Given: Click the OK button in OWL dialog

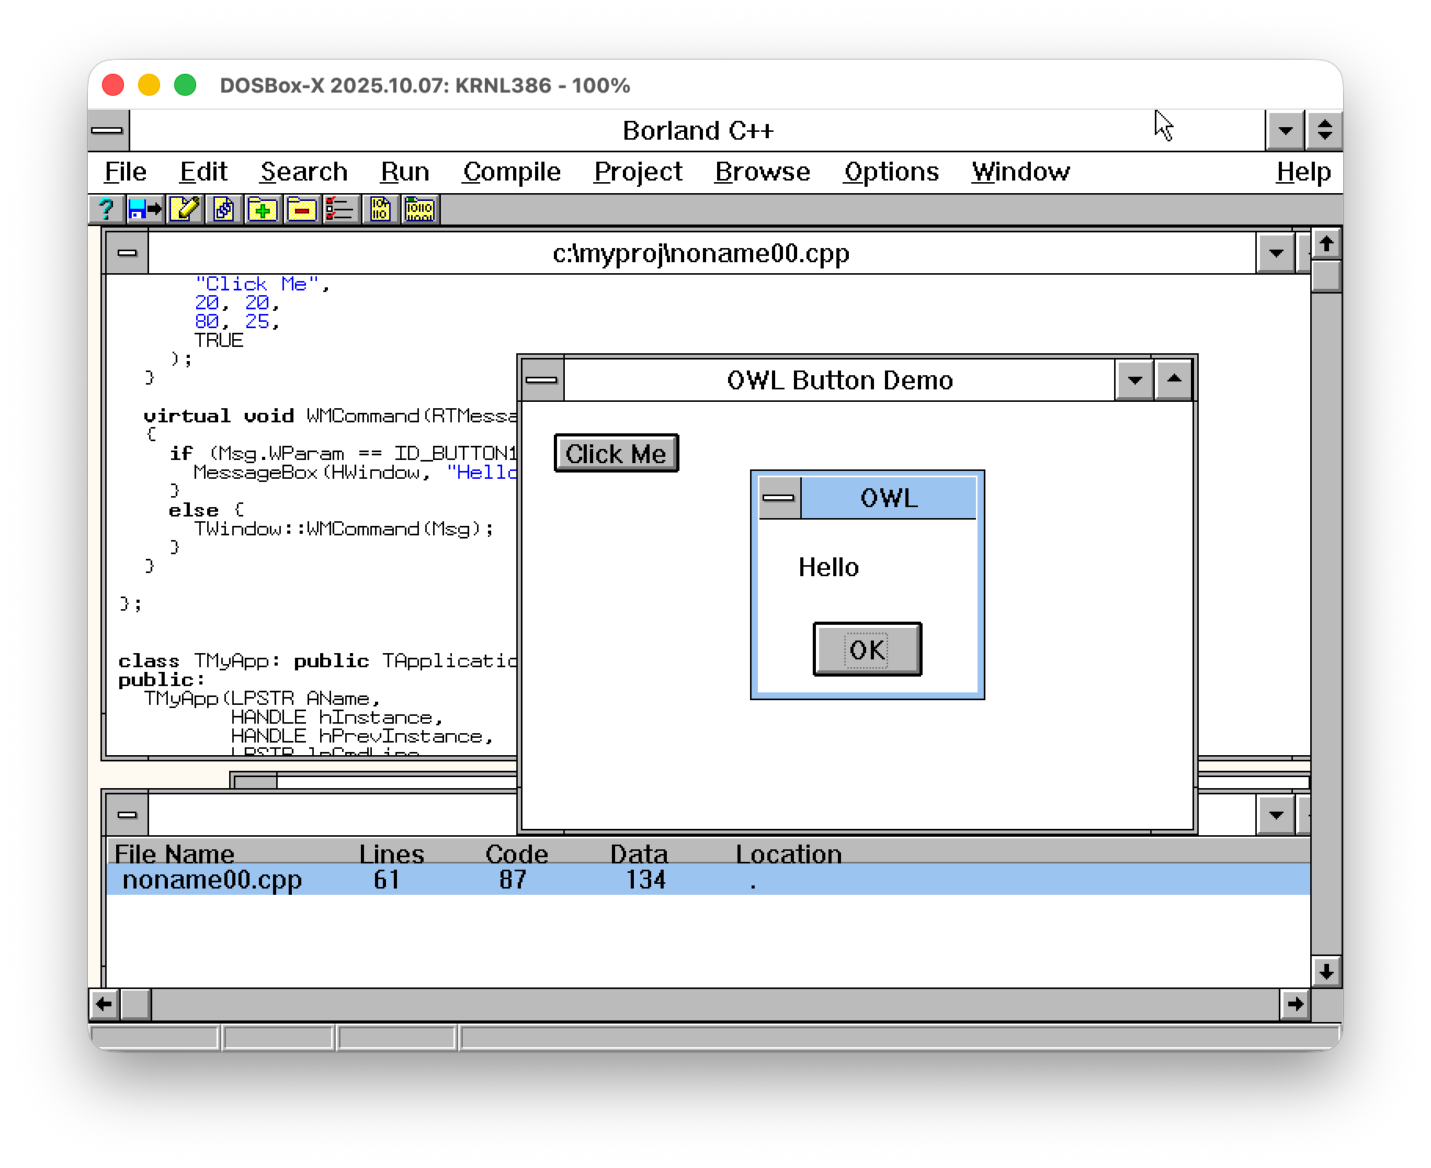Looking at the screenshot, I should point(867,649).
